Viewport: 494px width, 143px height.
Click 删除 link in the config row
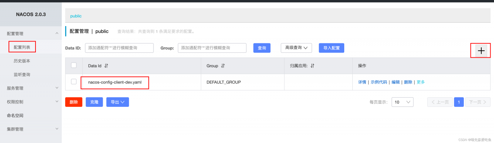(x=408, y=82)
